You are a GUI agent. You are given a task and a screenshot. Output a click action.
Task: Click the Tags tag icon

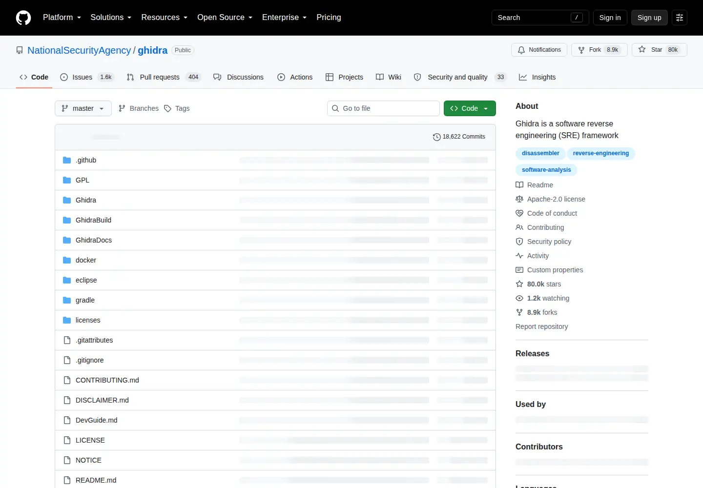pos(167,108)
